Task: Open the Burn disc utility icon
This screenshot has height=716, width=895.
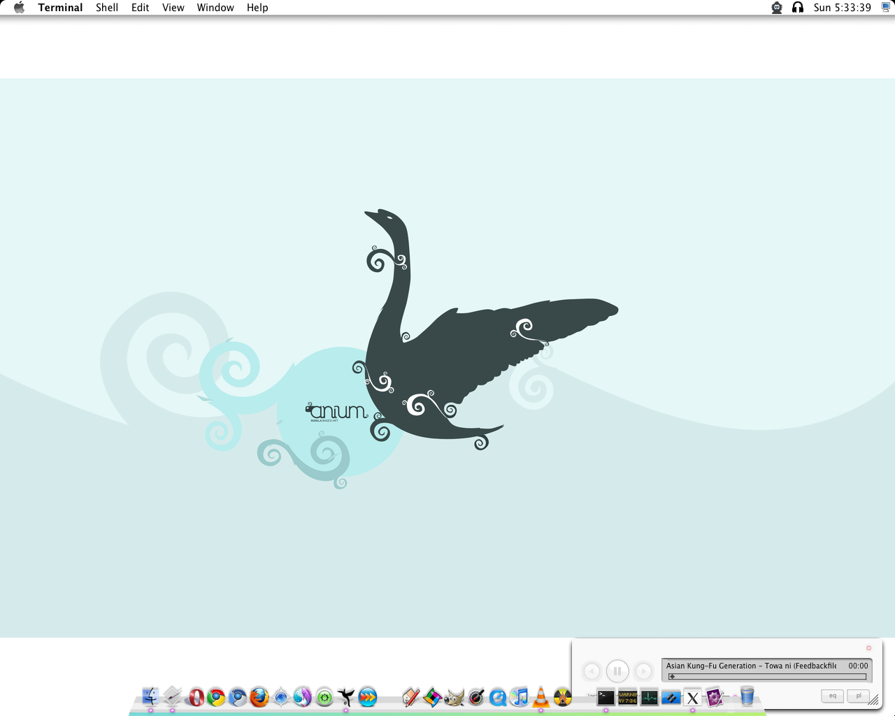Action: click(x=563, y=697)
